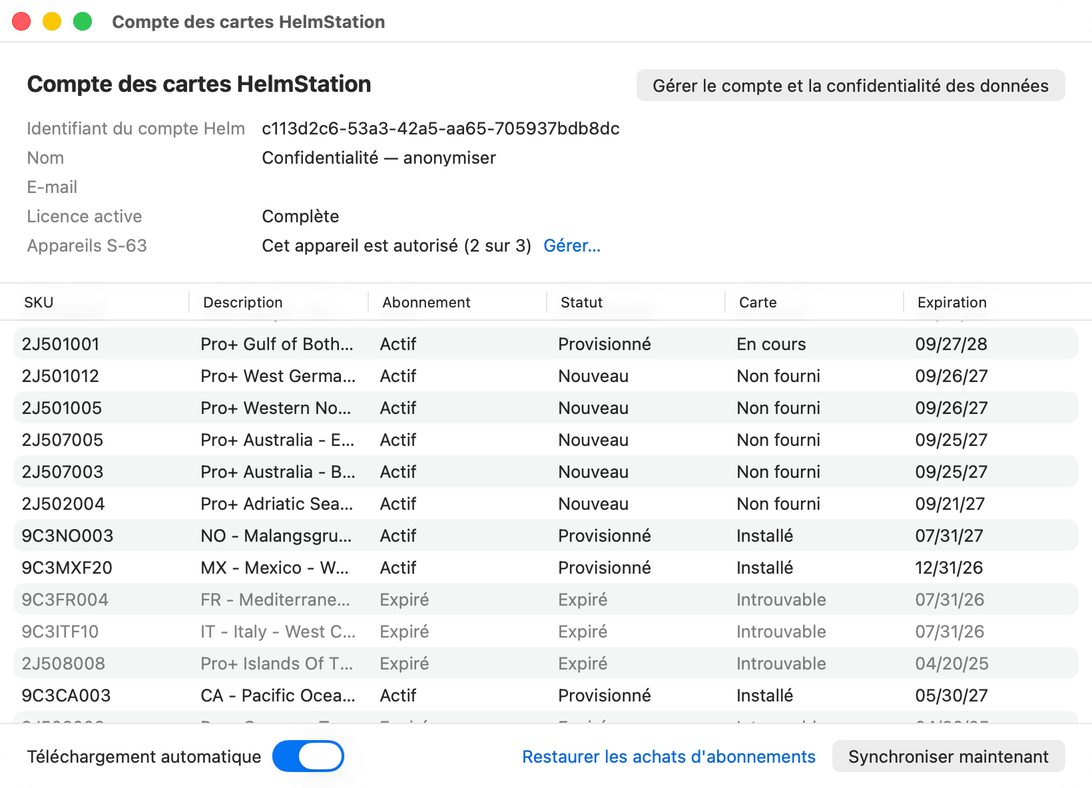Click the Gérer... link for S-63 devices
This screenshot has width=1092, height=788.
[572, 246]
